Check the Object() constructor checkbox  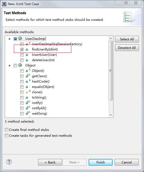[22, 71]
